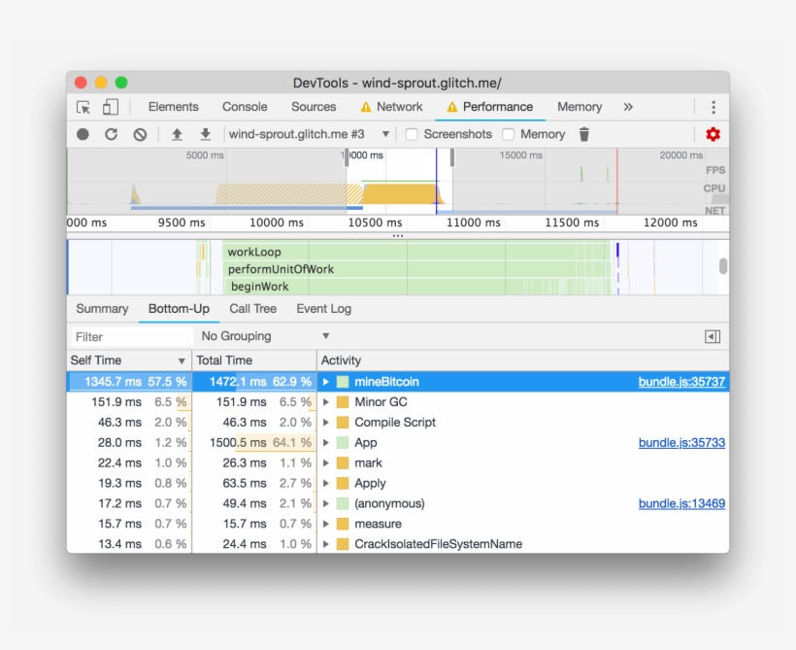The width and height of the screenshot is (796, 650).
Task: Click the save profile download arrow
Action: pyautogui.click(x=205, y=134)
